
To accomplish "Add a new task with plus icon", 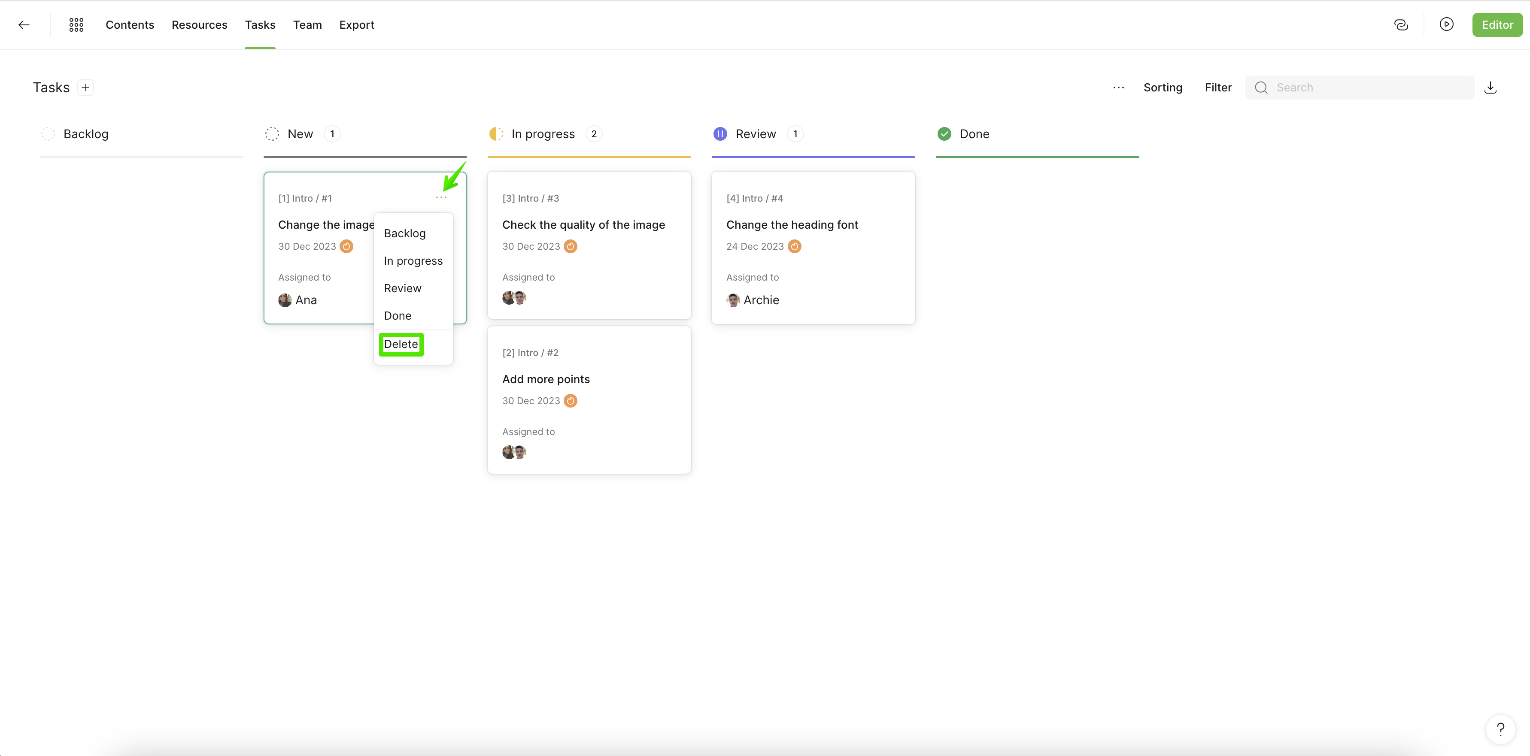I will [x=85, y=88].
